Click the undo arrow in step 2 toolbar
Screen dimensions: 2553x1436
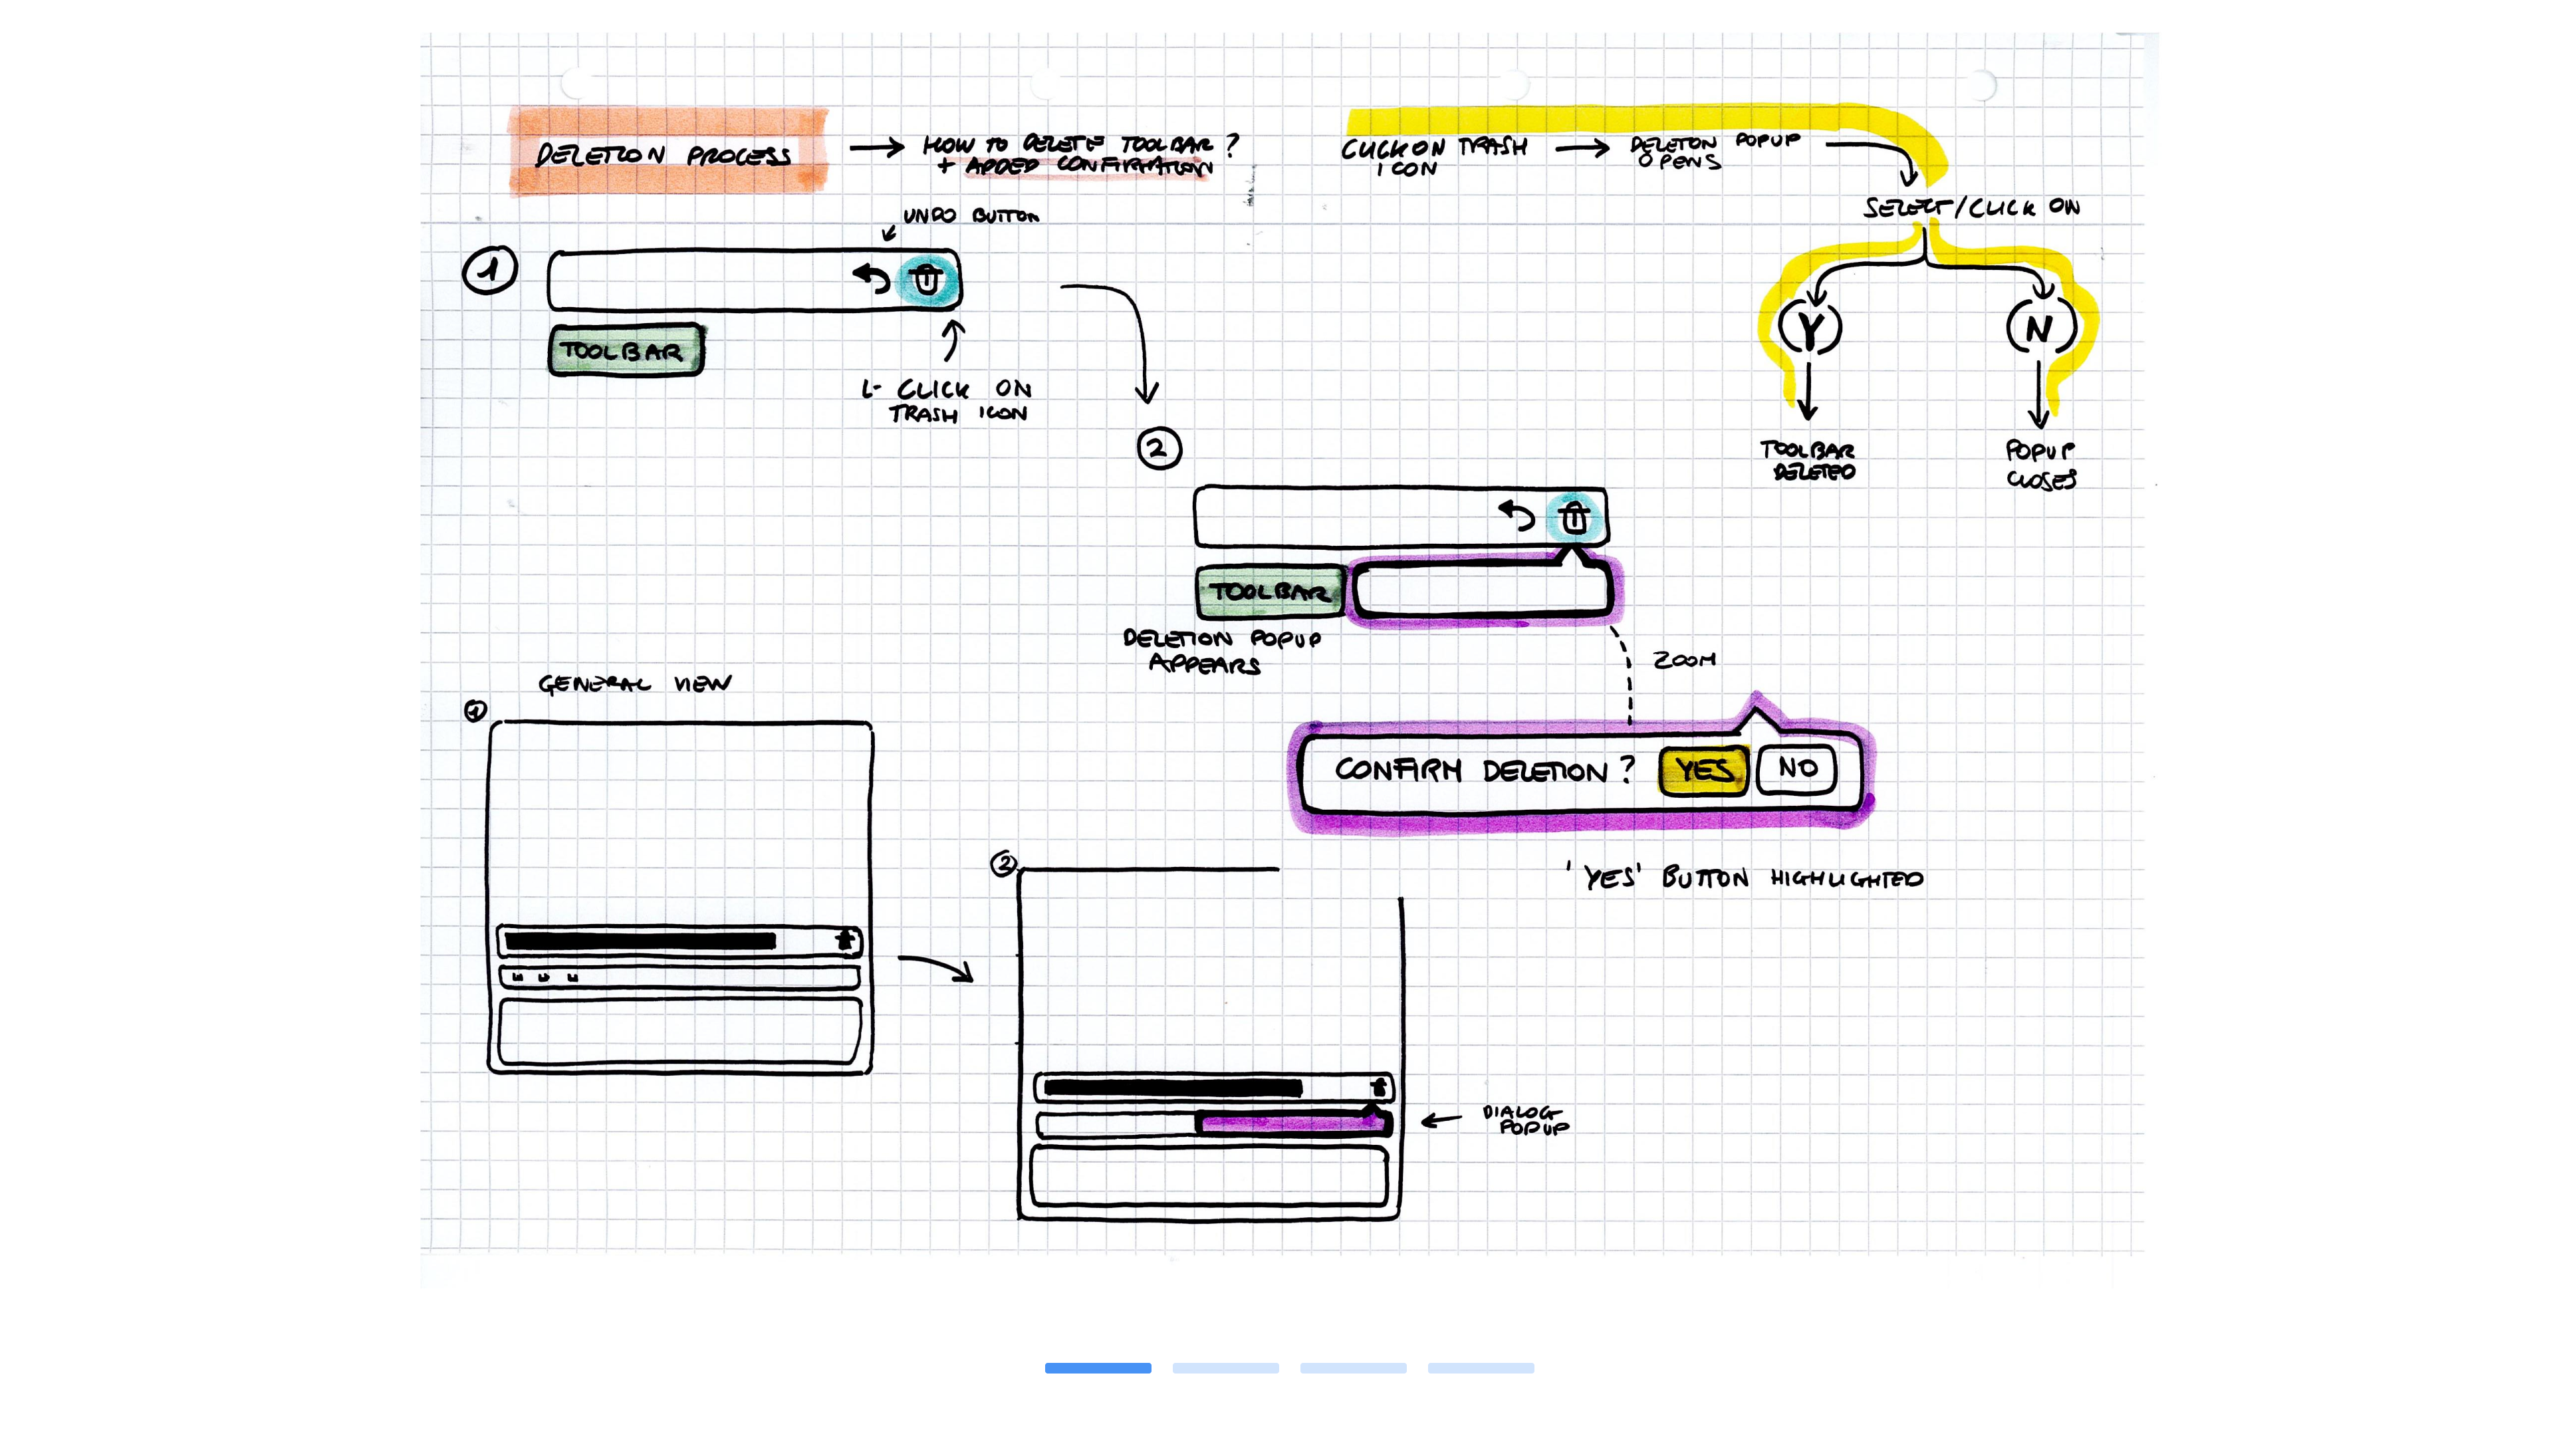(1517, 515)
